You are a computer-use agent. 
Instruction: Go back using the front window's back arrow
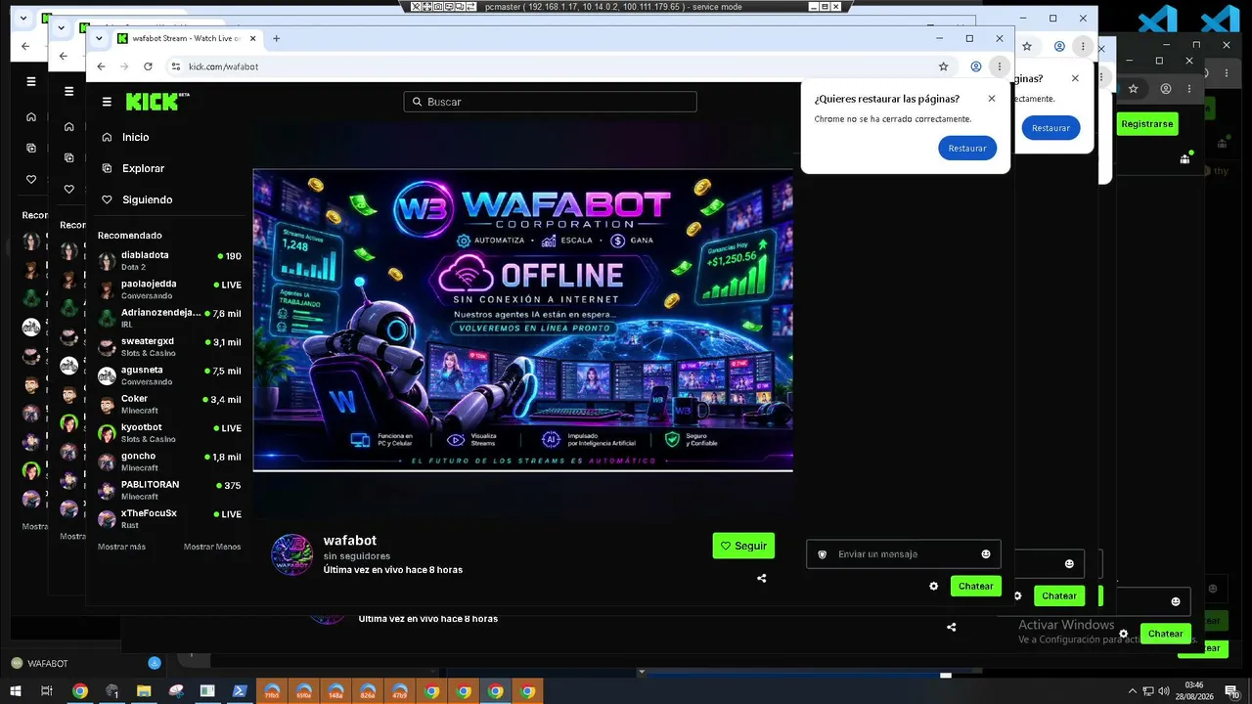tap(101, 66)
